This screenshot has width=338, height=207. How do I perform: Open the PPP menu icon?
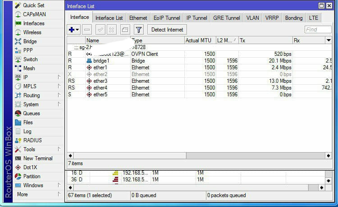(18, 50)
